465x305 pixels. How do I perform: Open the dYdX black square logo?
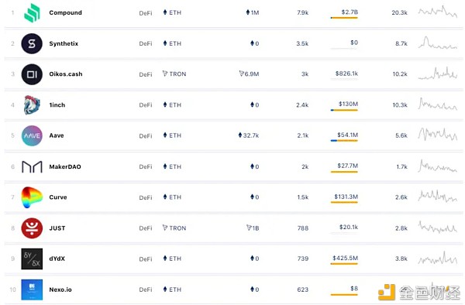point(32,259)
